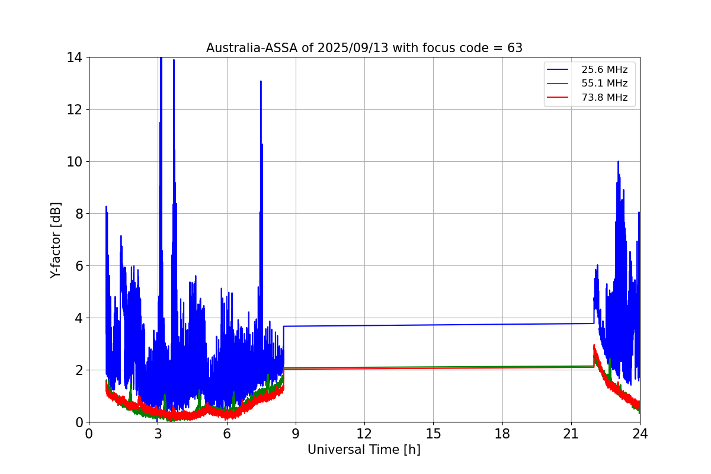Click x-axis tick label '12'

(x=364, y=433)
